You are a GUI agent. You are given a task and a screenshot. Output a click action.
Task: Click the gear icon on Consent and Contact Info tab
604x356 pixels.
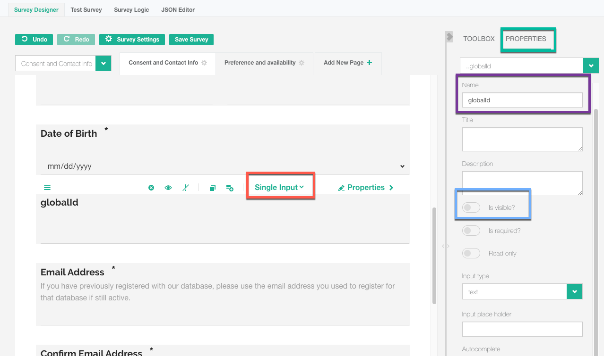[x=204, y=63]
